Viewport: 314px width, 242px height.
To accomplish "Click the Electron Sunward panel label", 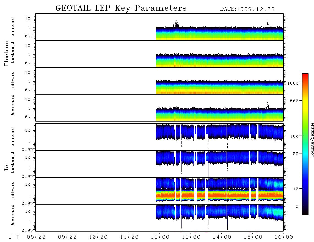I will [12, 27].
